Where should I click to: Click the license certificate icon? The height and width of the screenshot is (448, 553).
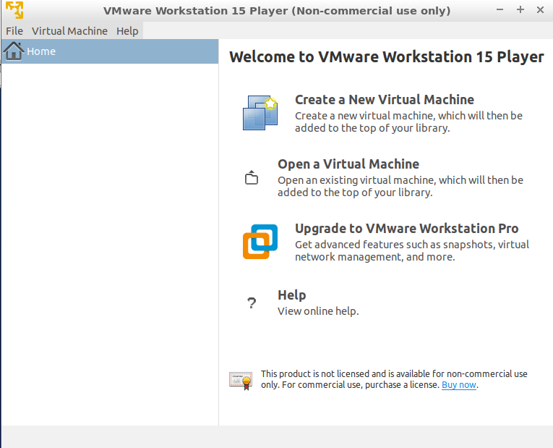pyautogui.click(x=241, y=381)
